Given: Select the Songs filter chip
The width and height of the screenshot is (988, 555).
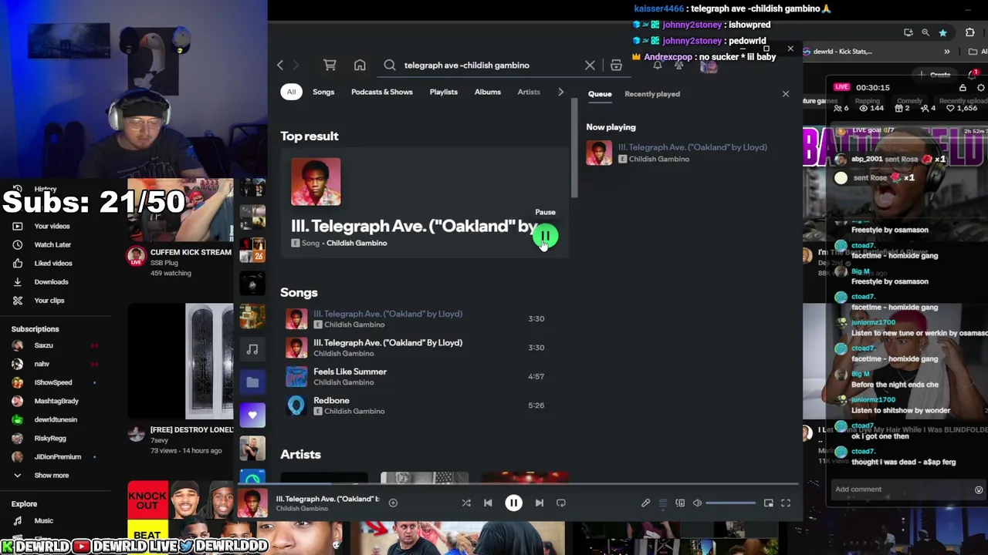Looking at the screenshot, I should [323, 92].
